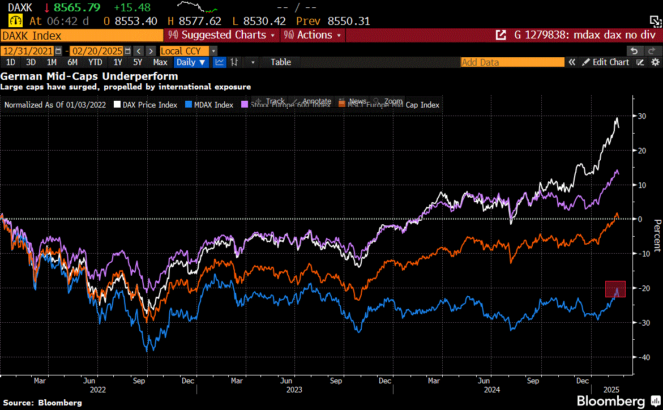Click the change value +15.48
The width and height of the screenshot is (663, 410).
tap(132, 7)
